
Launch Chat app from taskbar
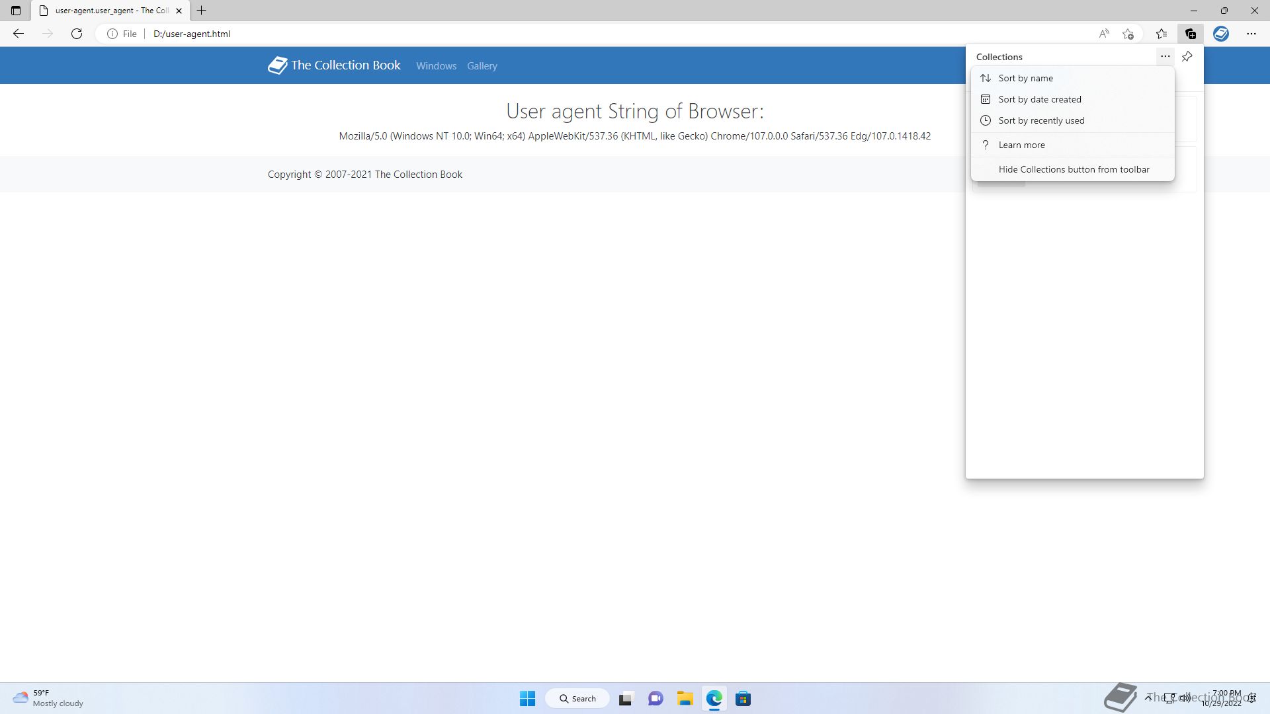(656, 698)
